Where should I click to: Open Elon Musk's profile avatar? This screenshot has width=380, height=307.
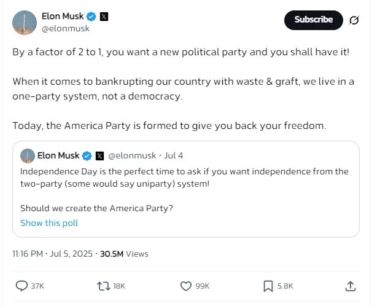pyautogui.click(x=24, y=21)
